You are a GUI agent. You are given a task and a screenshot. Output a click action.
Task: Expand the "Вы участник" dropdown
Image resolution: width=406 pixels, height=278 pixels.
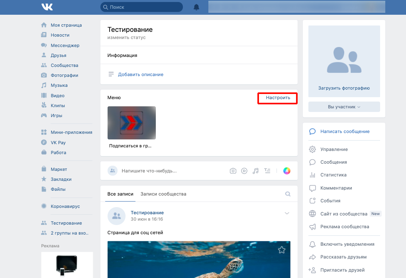click(x=344, y=107)
